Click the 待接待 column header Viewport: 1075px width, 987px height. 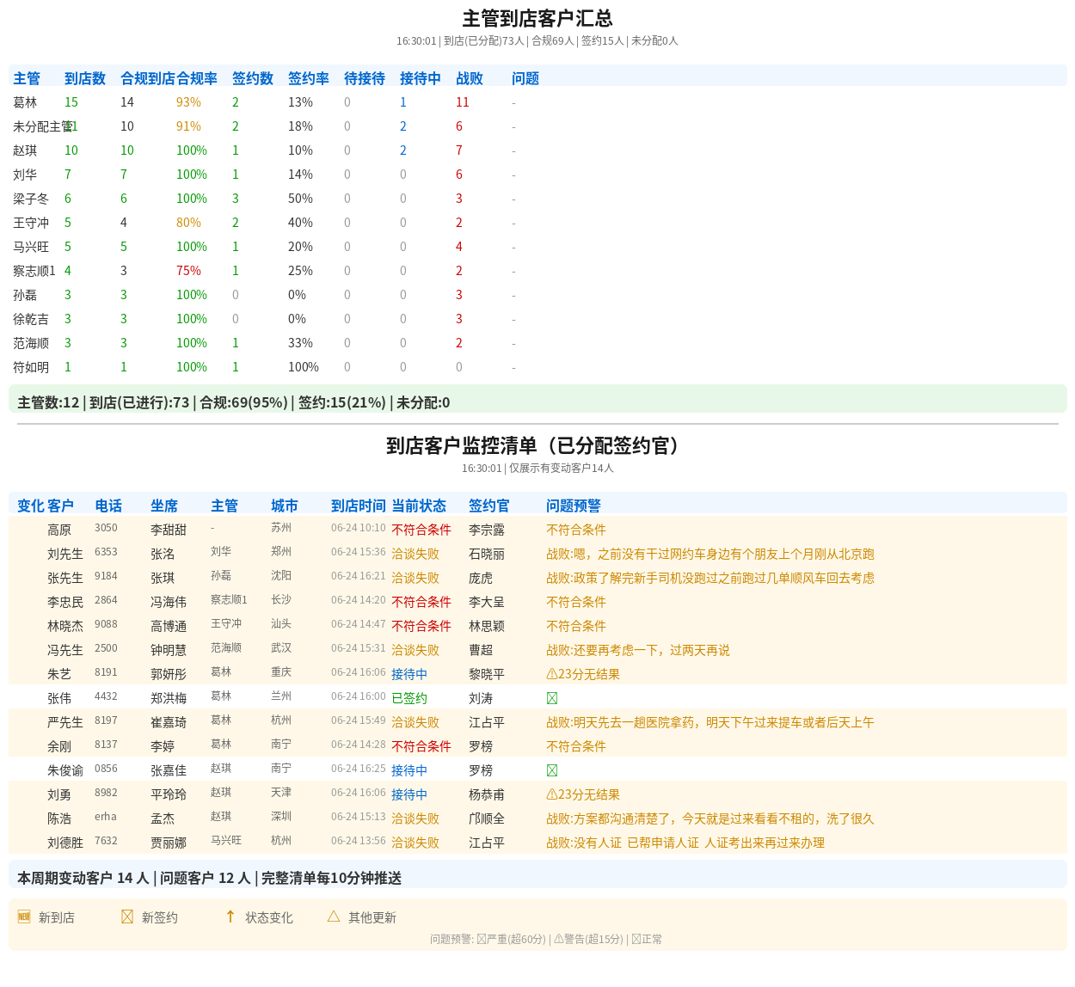[x=365, y=78]
